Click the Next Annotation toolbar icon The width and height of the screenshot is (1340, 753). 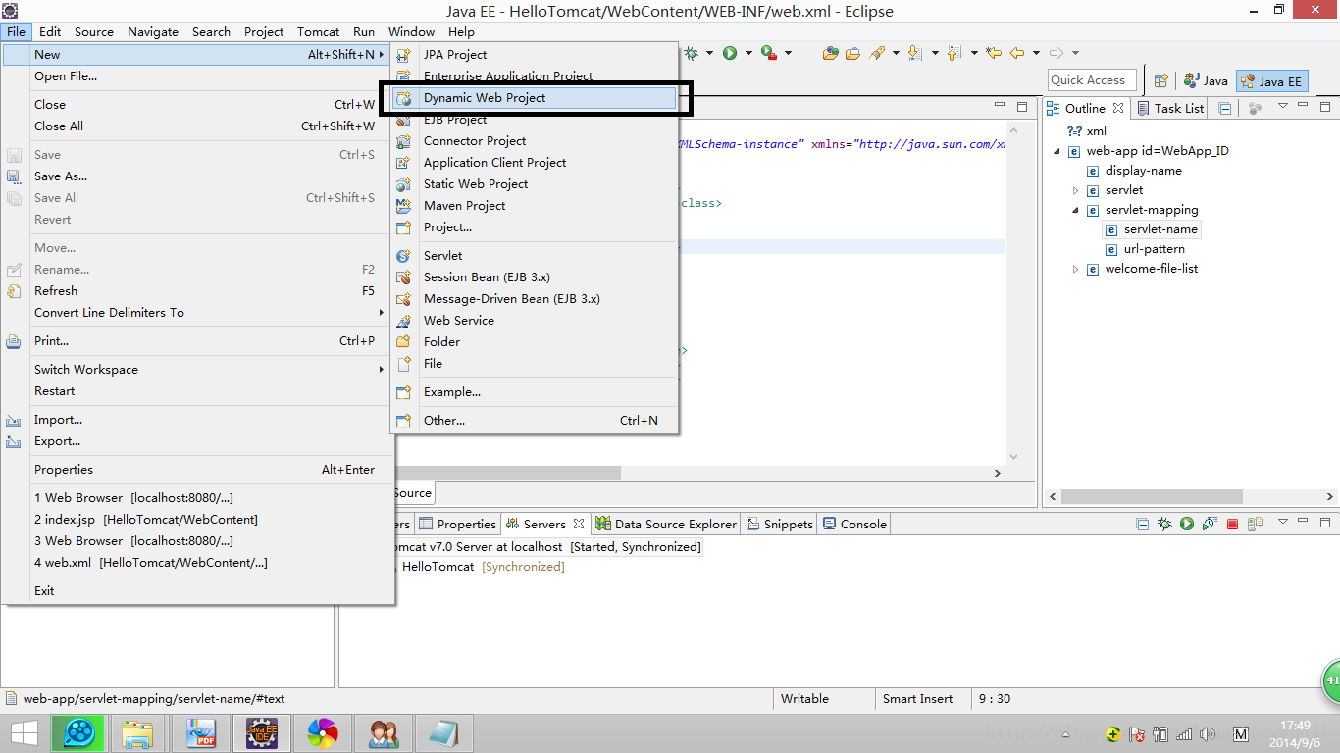pyautogui.click(x=915, y=53)
